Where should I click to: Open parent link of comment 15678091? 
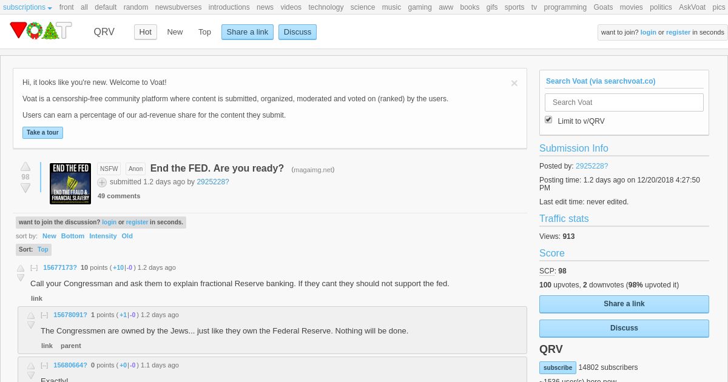point(71,346)
